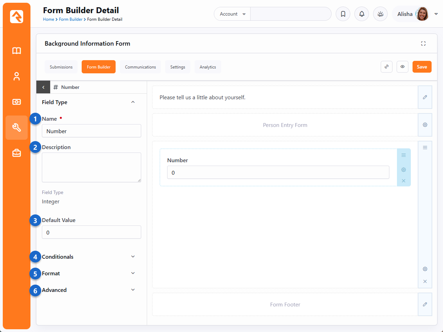Remove the Number field with X icon

(404, 181)
